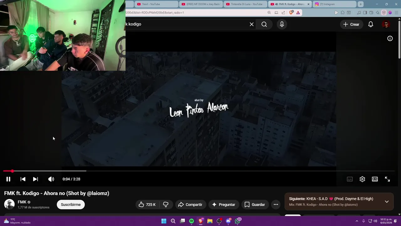Open volume control in system tray

(375, 221)
